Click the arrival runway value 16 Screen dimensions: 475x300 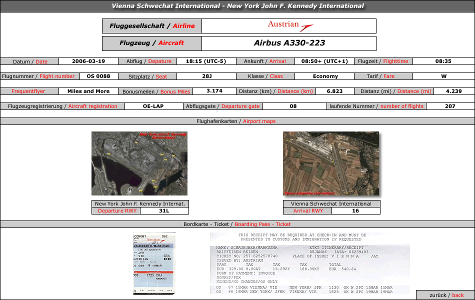(355, 210)
